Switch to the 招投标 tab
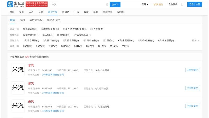 coord(121,12)
